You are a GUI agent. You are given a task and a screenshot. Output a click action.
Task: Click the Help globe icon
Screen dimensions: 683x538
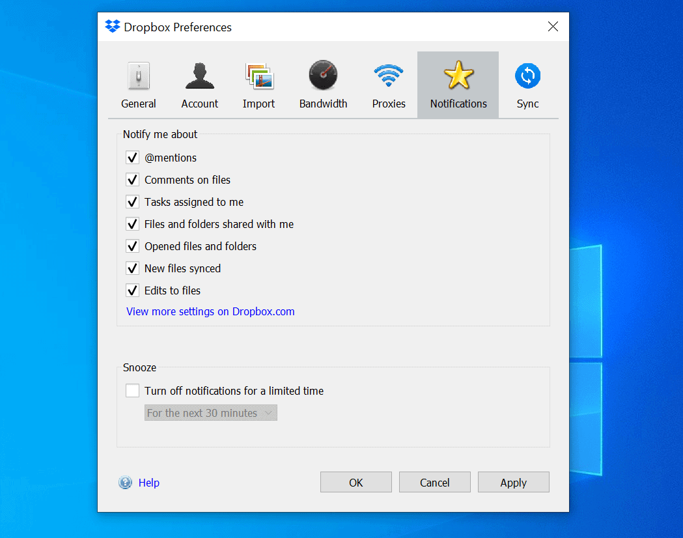(x=126, y=482)
